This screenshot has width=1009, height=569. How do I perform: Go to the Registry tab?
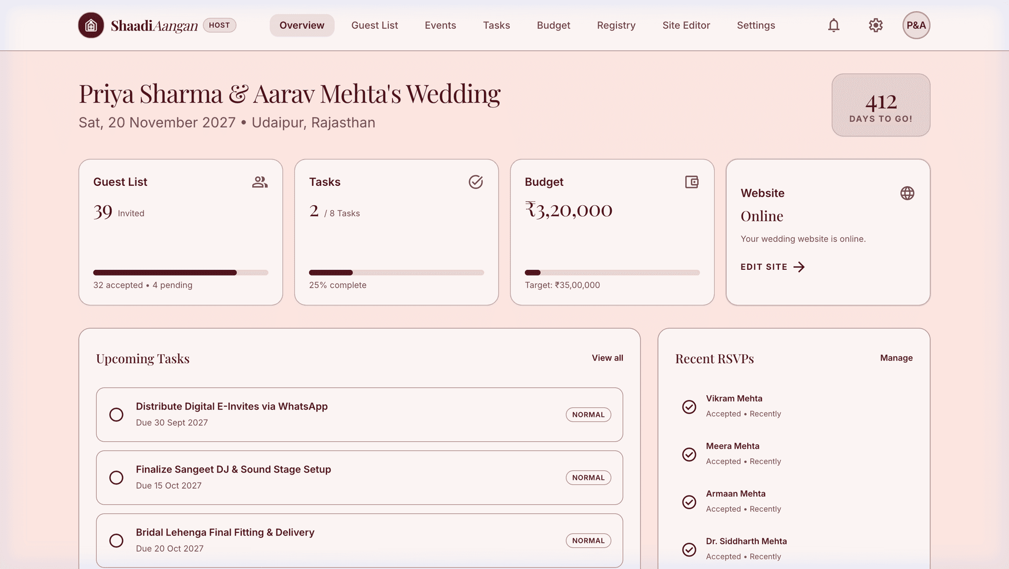(x=616, y=25)
